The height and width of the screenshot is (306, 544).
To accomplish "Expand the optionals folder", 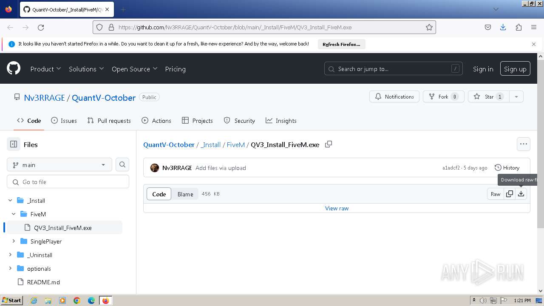I will coord(10,269).
